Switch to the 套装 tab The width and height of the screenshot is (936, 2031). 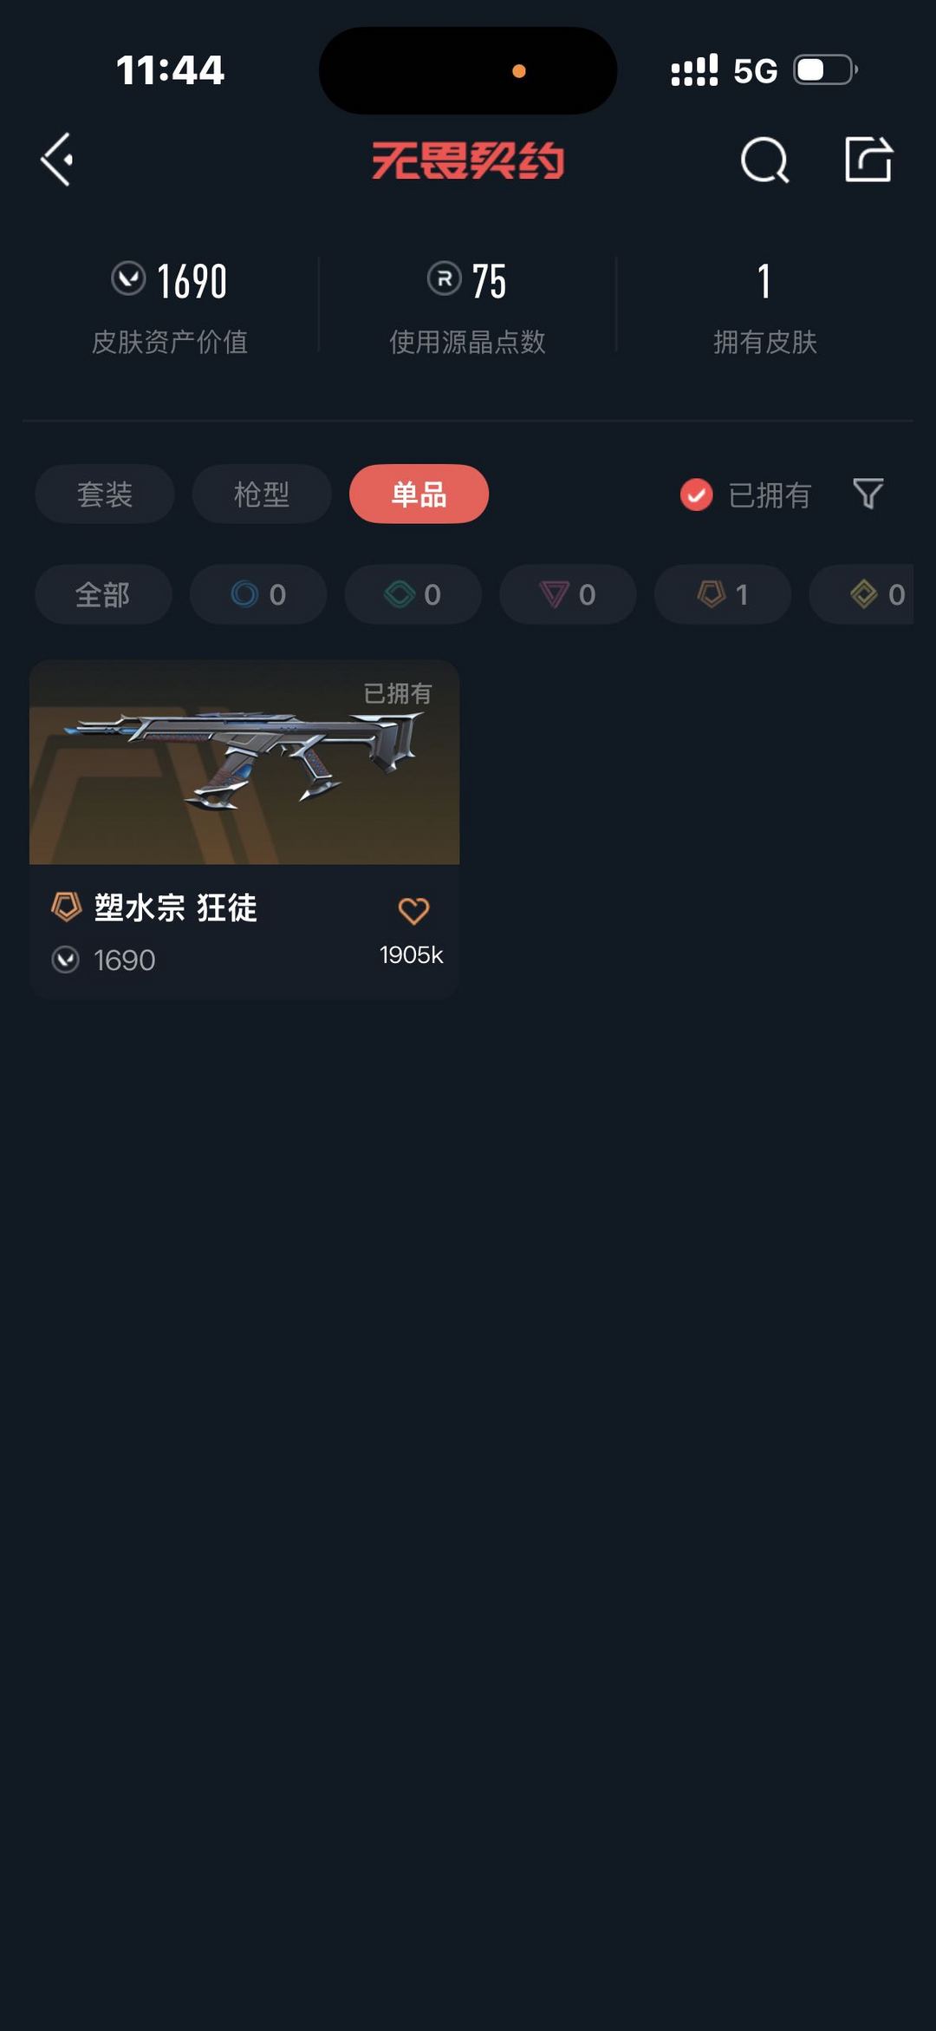[105, 494]
